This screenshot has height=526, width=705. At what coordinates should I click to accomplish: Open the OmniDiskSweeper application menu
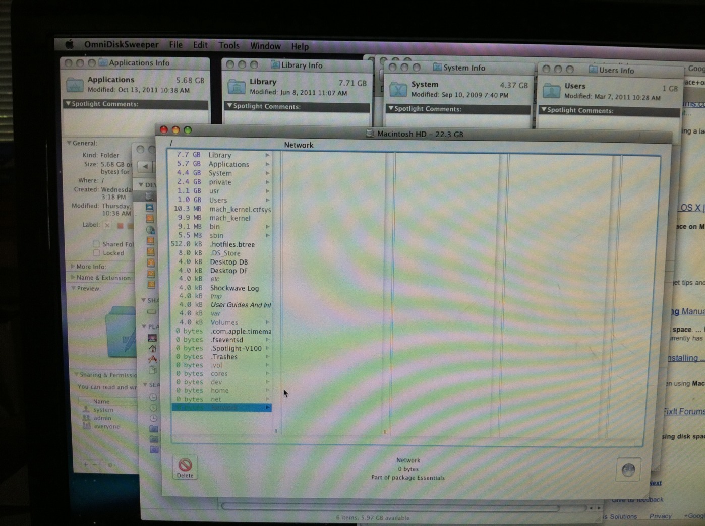pyautogui.click(x=121, y=44)
